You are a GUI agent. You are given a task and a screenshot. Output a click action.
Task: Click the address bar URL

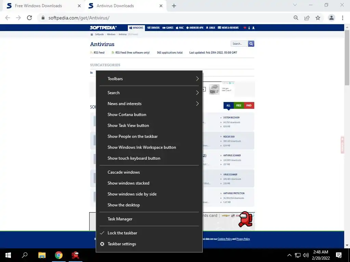79,18
